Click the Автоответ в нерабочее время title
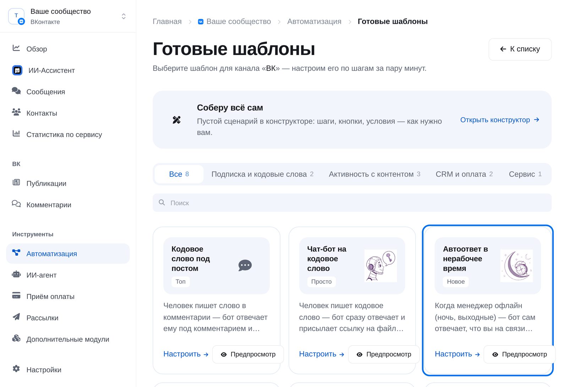Viewport: 568px width, 387px height. pyautogui.click(x=465, y=259)
